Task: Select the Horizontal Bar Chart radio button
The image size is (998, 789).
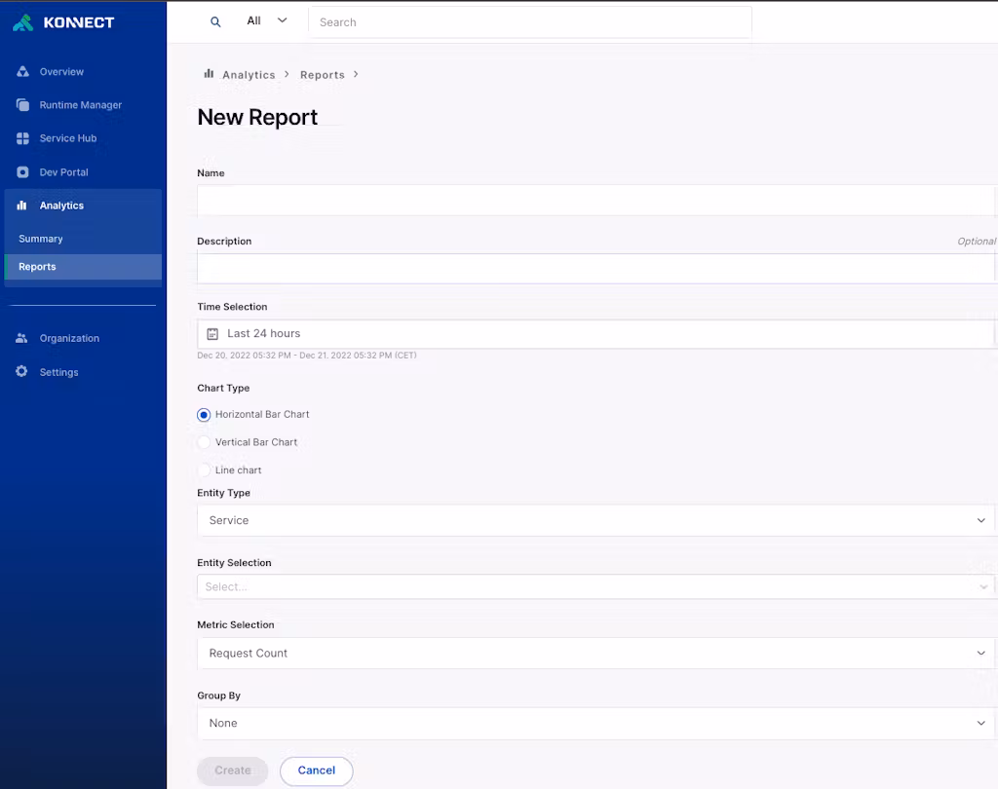Action: [204, 415]
